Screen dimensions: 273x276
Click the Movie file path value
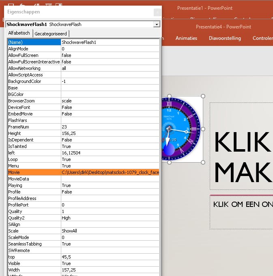tap(110, 172)
